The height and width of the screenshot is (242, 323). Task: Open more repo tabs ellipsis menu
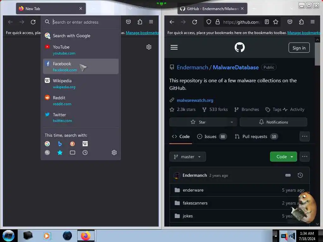coord(304,136)
